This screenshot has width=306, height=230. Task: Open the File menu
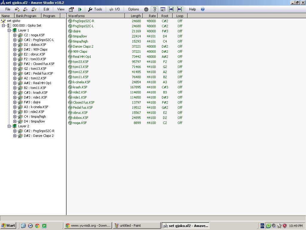point(8,9)
